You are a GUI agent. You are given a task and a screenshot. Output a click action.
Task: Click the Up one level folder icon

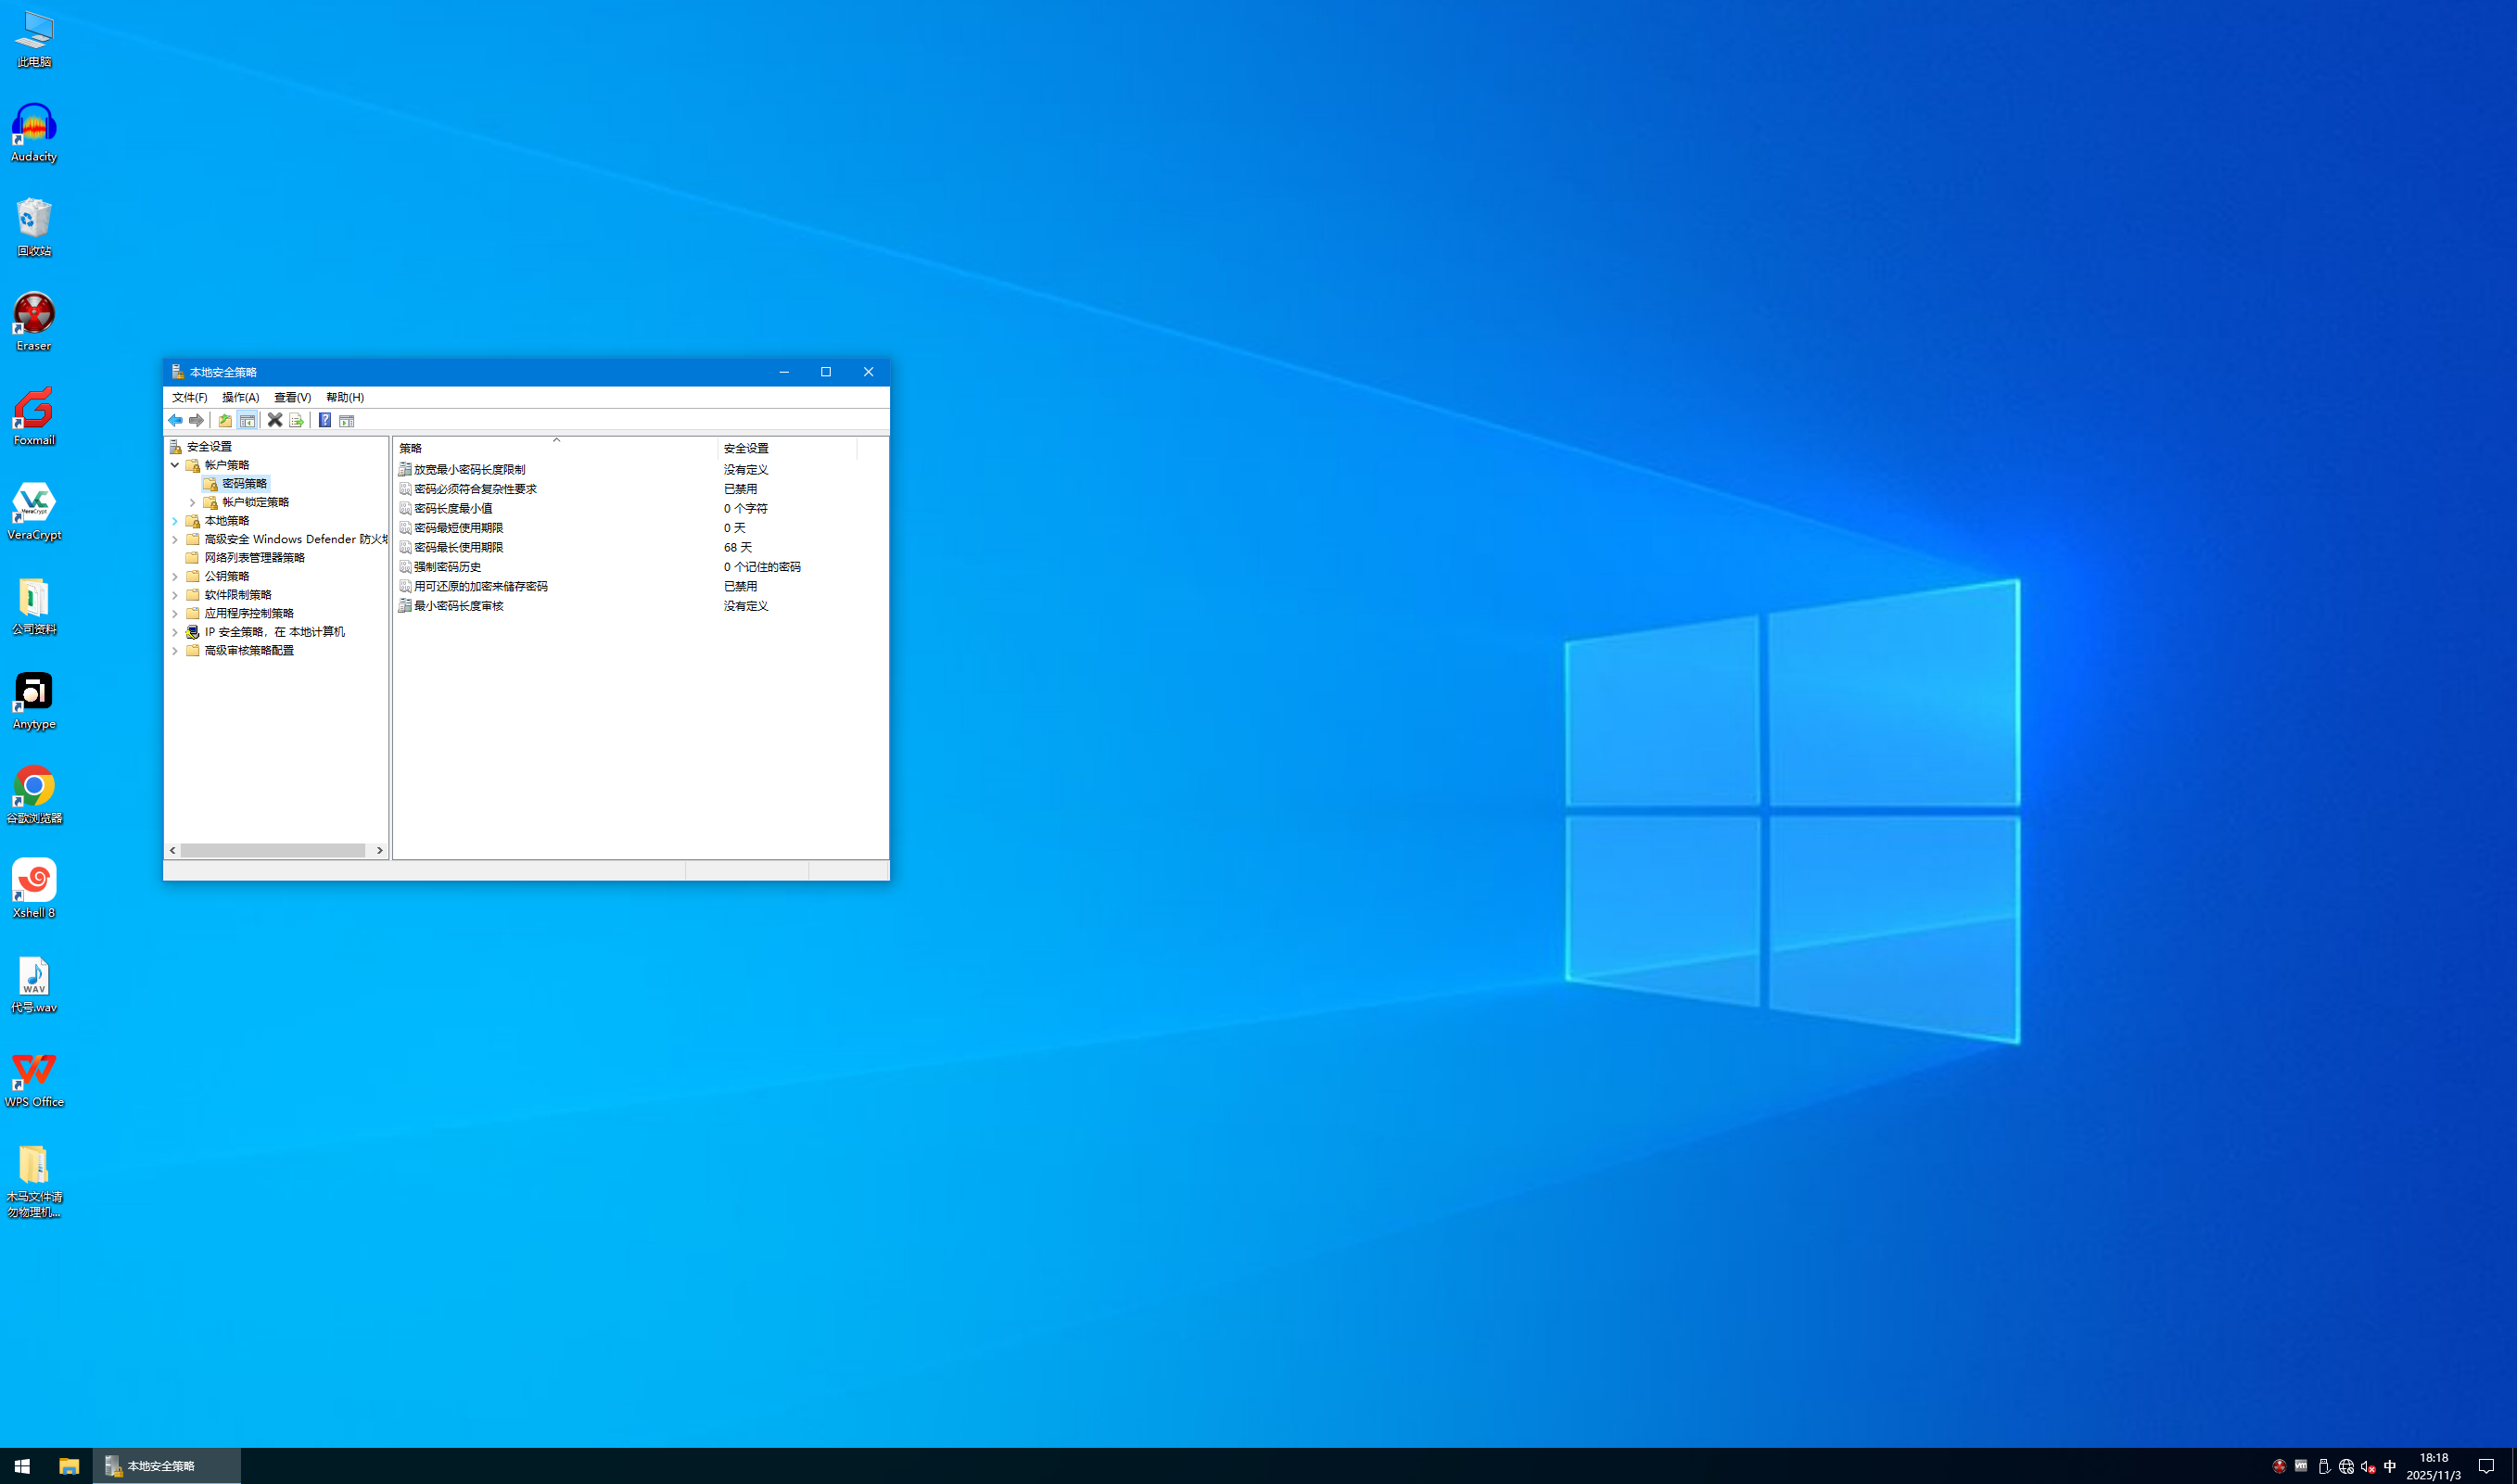(225, 420)
